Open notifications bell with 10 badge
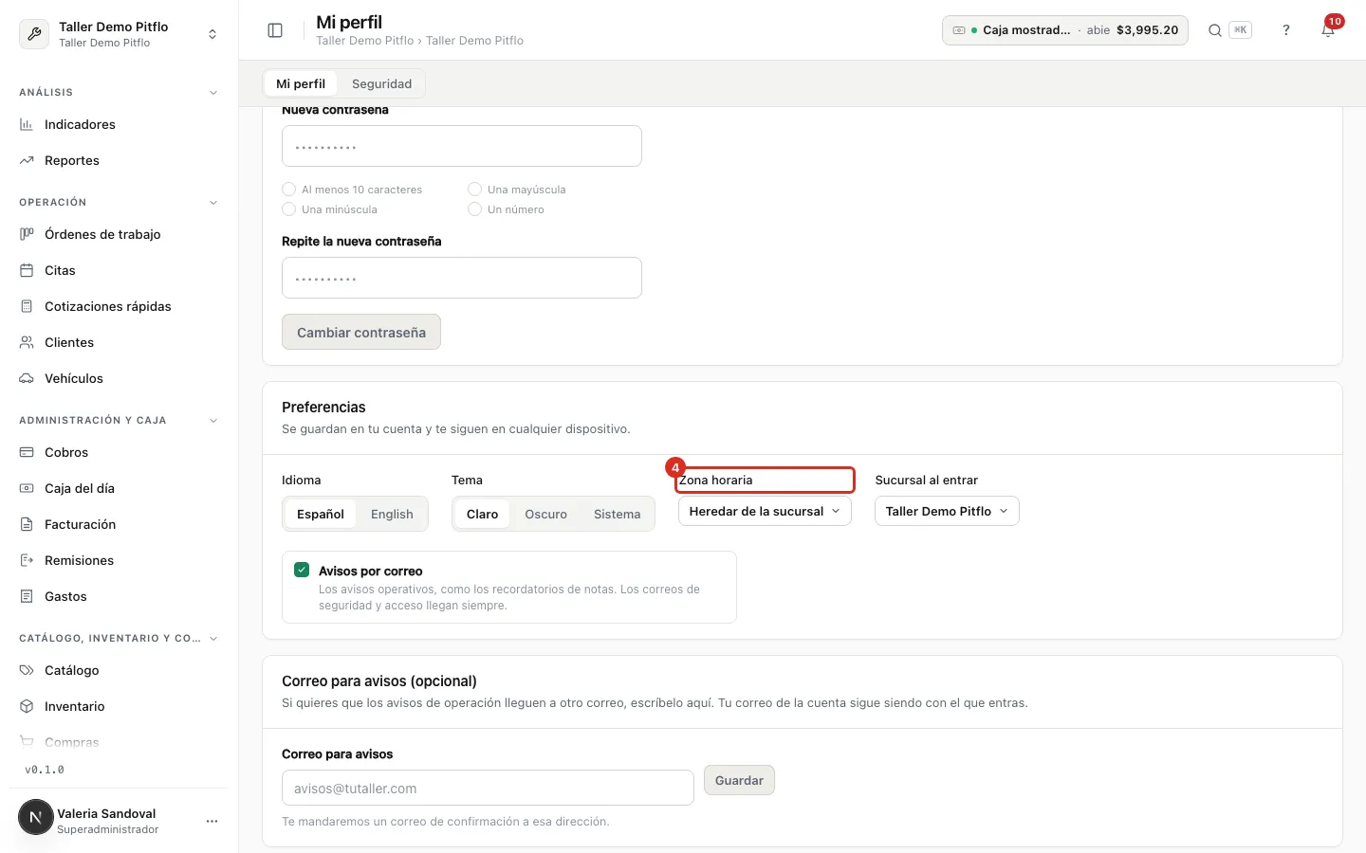The width and height of the screenshot is (1366, 853). pyautogui.click(x=1328, y=30)
